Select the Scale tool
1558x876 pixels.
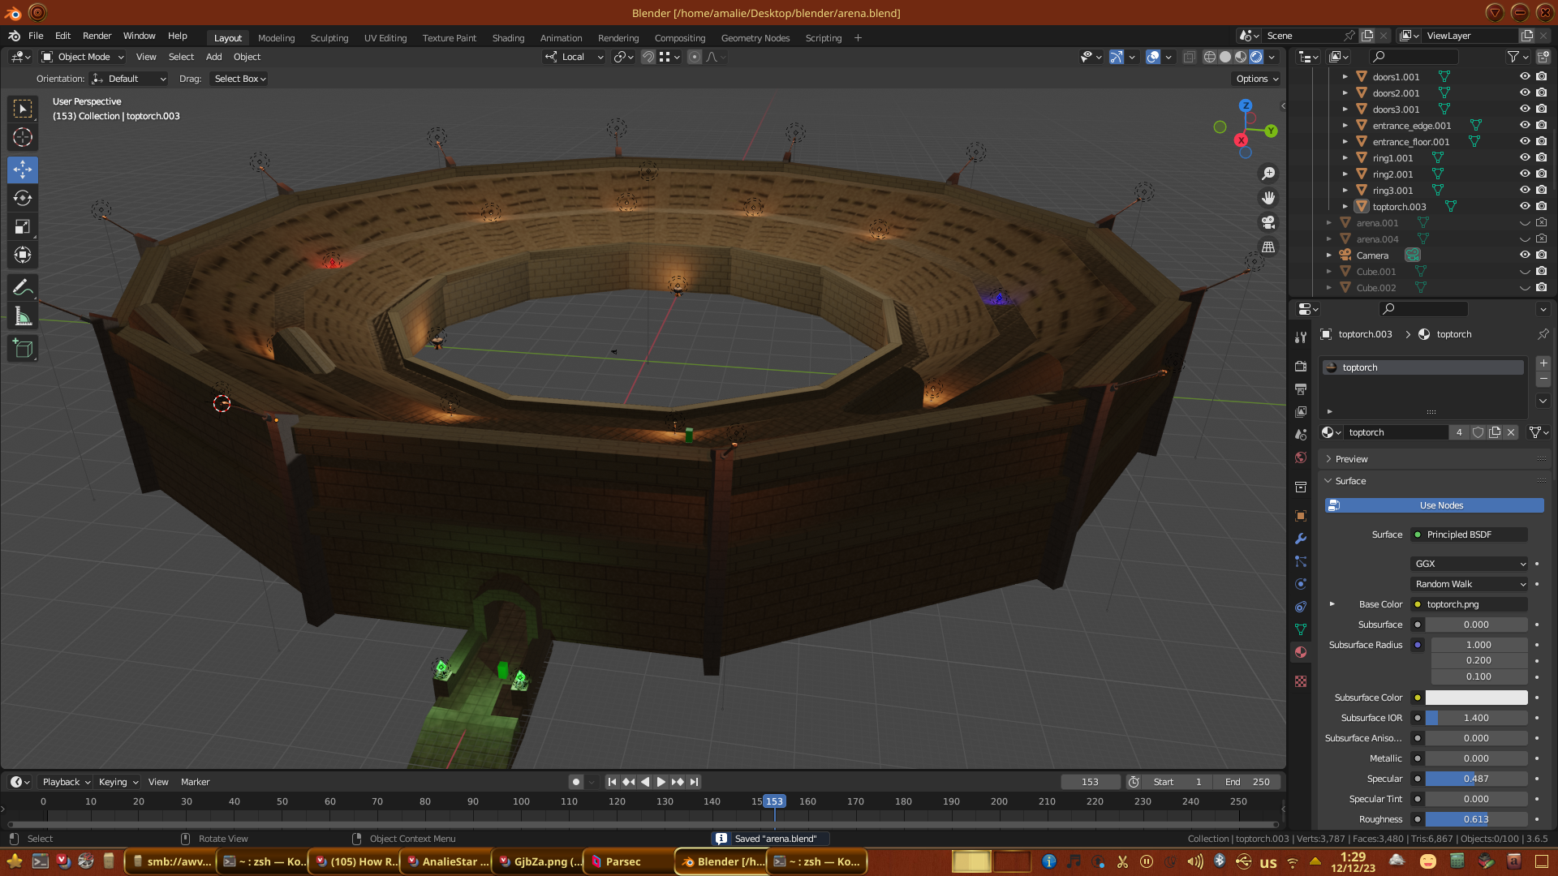click(23, 227)
